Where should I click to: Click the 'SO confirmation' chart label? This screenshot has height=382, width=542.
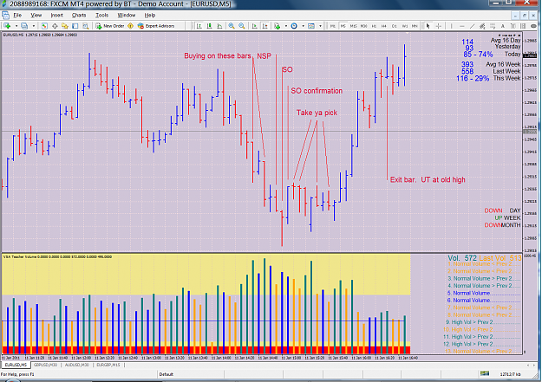pyautogui.click(x=317, y=91)
